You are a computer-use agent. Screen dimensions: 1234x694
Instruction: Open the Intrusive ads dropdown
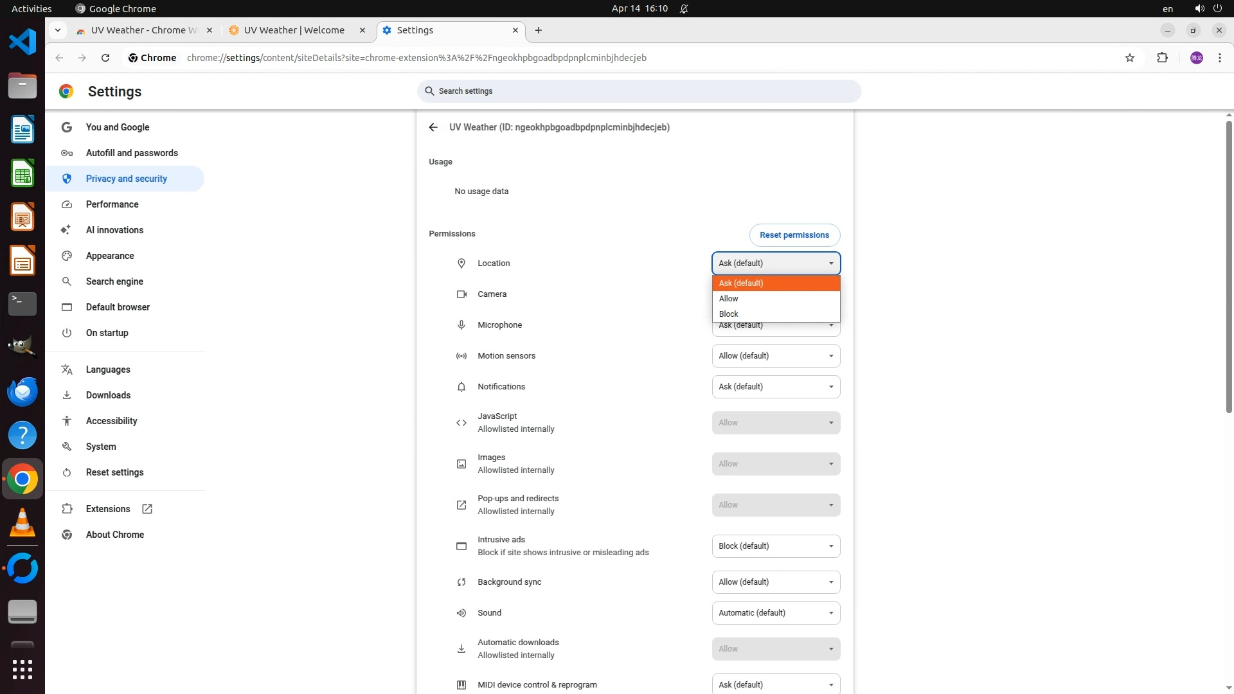pos(775,546)
